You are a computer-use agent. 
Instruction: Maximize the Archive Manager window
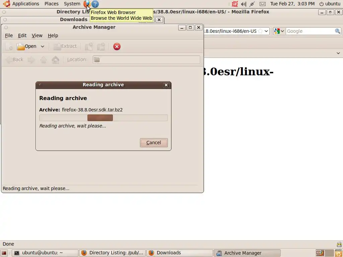(x=190, y=27)
